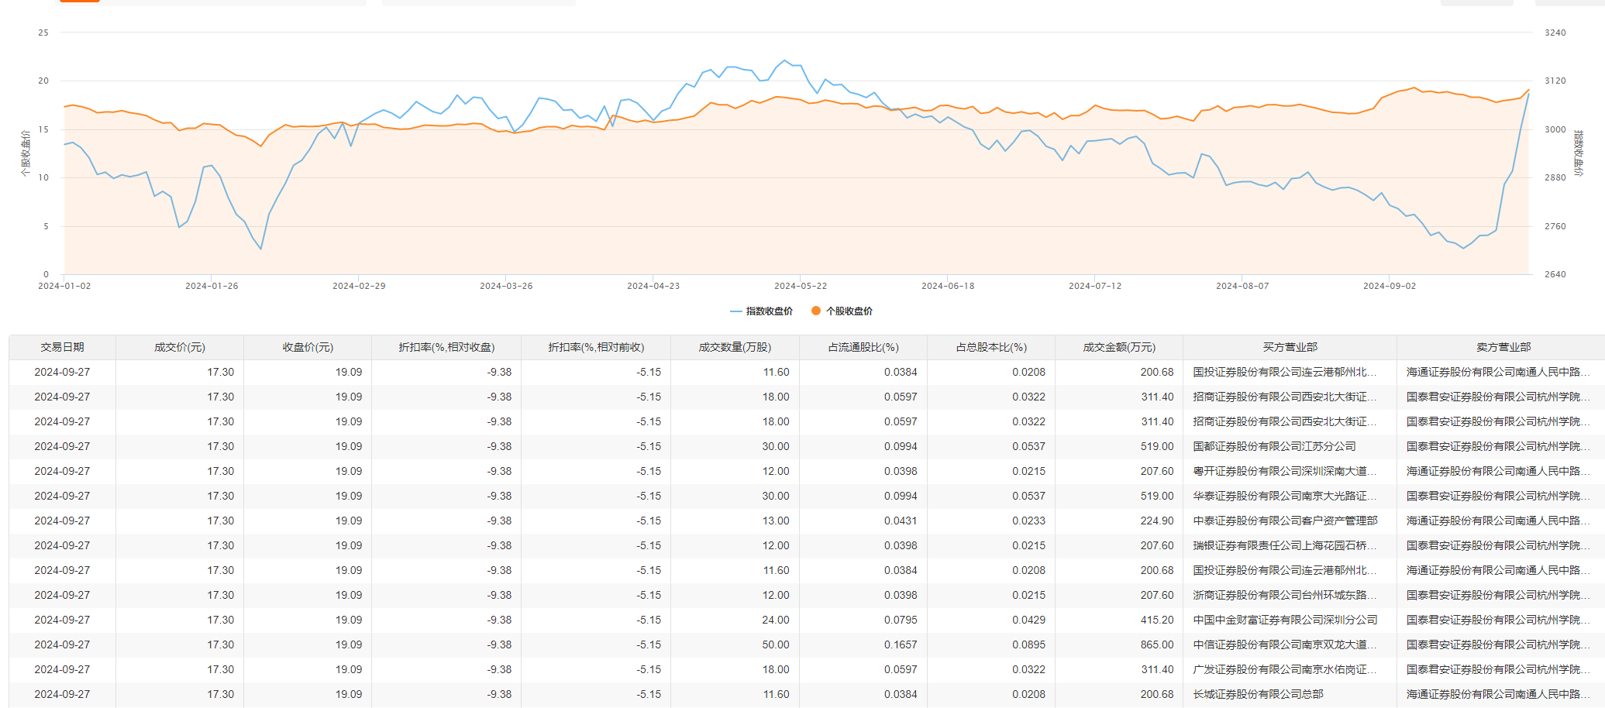This screenshot has height=708, width=1605.
Task: Select the 成交数量(万股) column header
Action: pos(735,347)
